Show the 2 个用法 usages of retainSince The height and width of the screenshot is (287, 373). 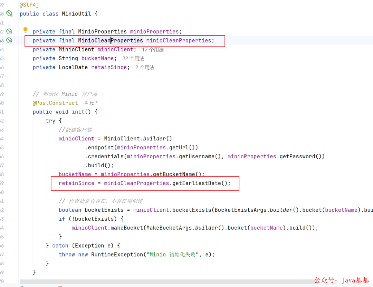tap(145, 68)
